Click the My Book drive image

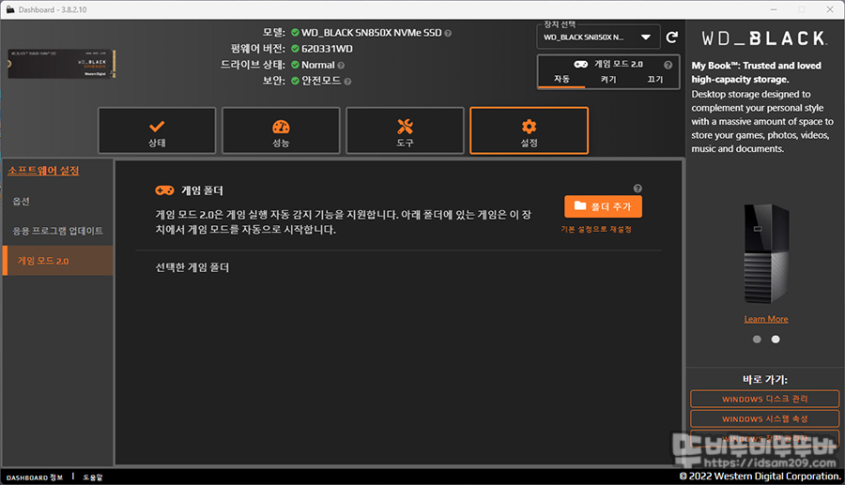pos(766,253)
